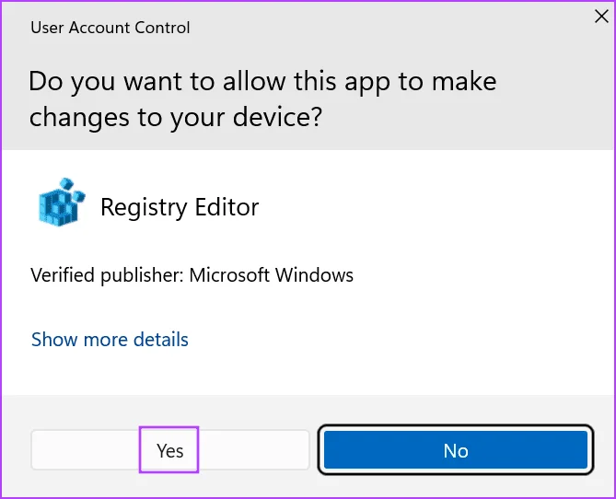Select the Registry Editor app name text

point(180,207)
